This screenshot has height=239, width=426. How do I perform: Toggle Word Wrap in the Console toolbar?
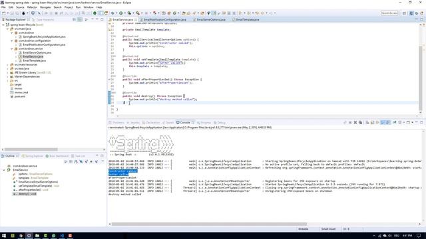(377, 122)
